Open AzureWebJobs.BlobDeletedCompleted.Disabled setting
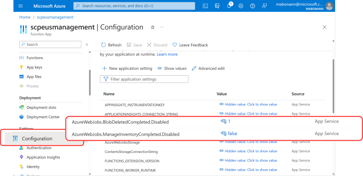Viewport: 363px width, 176px height. (120, 122)
